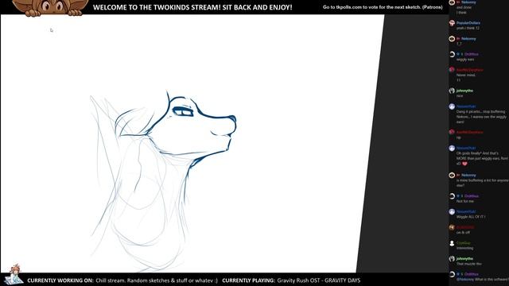Click the sketched character's nose on canvas
The width and height of the screenshot is (509, 286).
tap(232, 118)
